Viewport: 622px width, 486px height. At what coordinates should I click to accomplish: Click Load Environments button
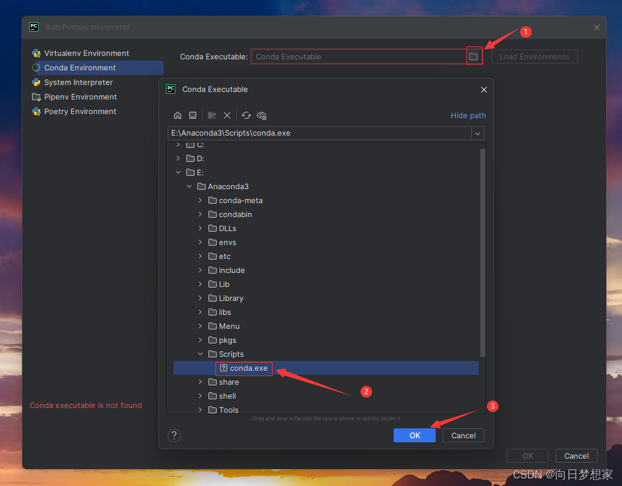[534, 56]
